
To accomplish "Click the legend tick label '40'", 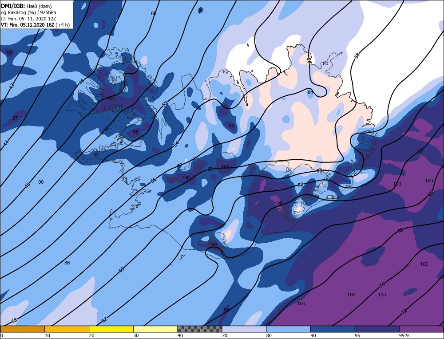I will [180, 335].
